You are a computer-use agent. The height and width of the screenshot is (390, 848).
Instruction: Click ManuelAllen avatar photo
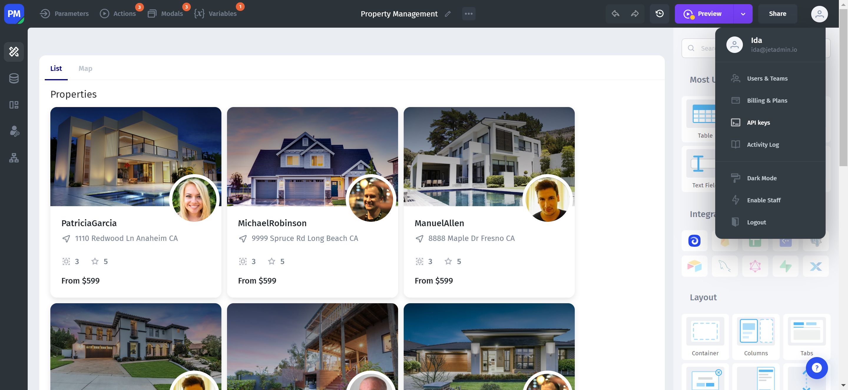(x=547, y=200)
